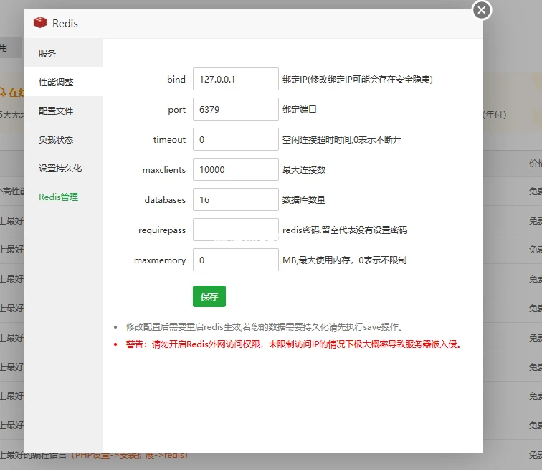Click the bind field label

(x=176, y=79)
